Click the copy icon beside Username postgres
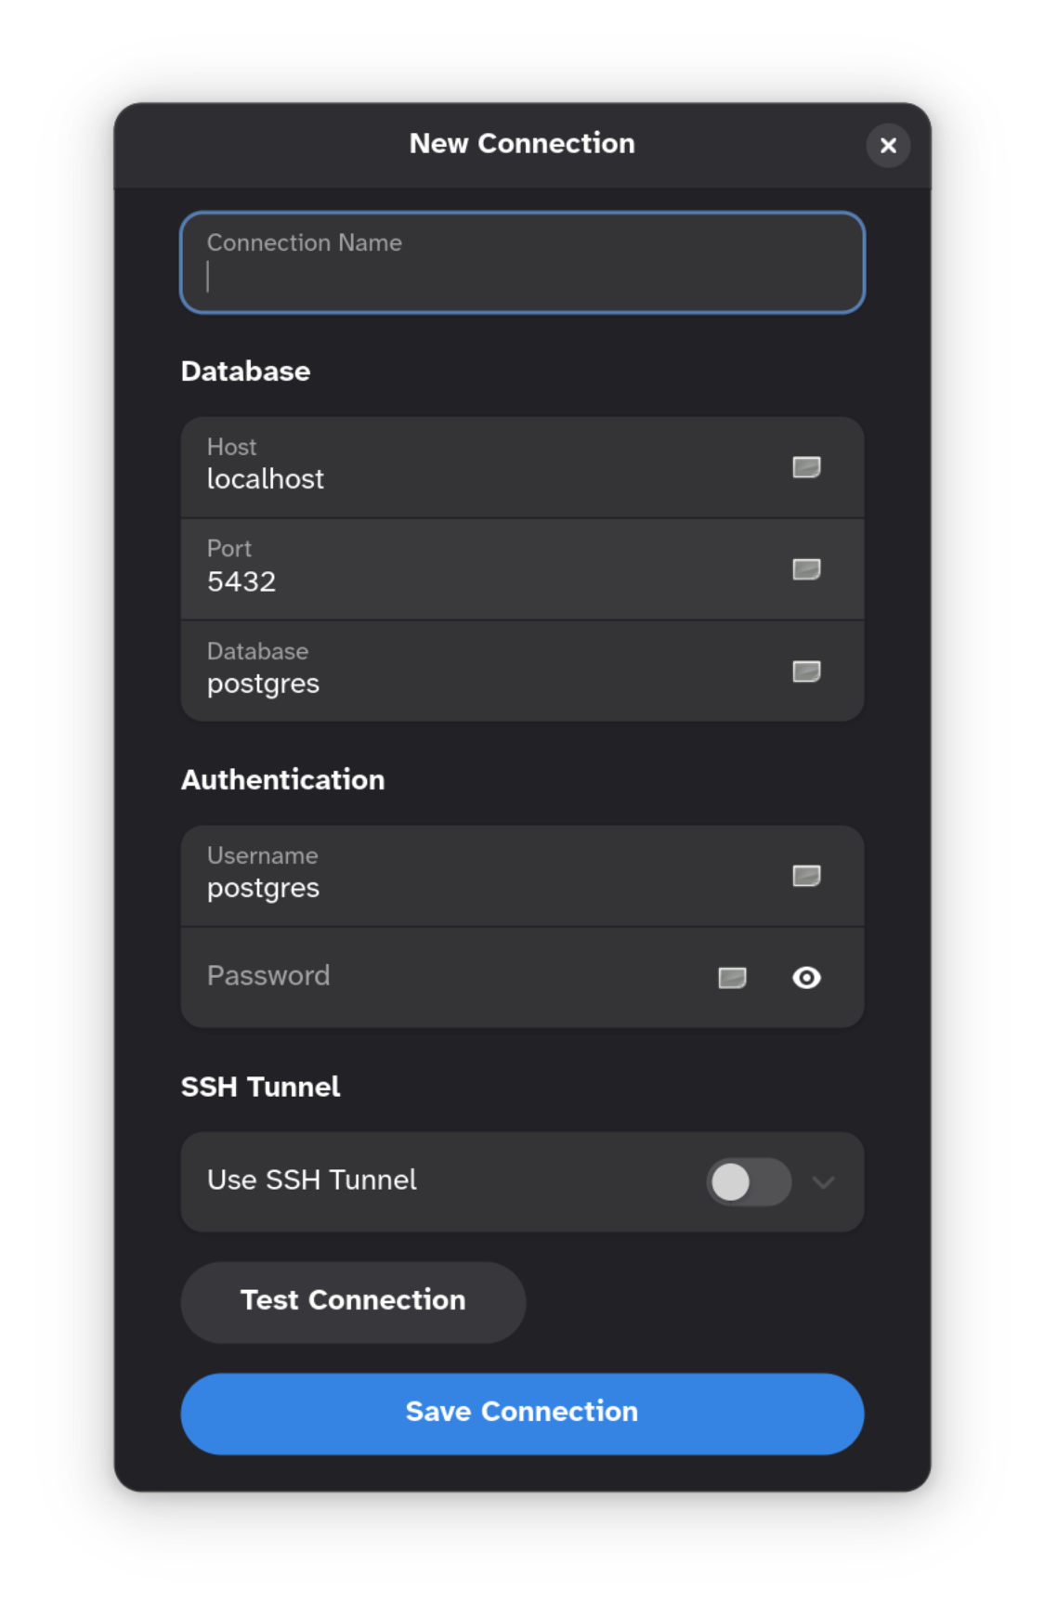Viewport: 1044px width, 1616px height. [806, 875]
